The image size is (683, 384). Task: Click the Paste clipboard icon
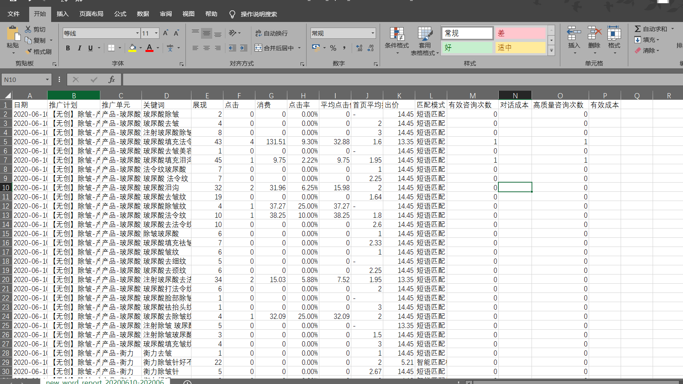click(x=13, y=33)
